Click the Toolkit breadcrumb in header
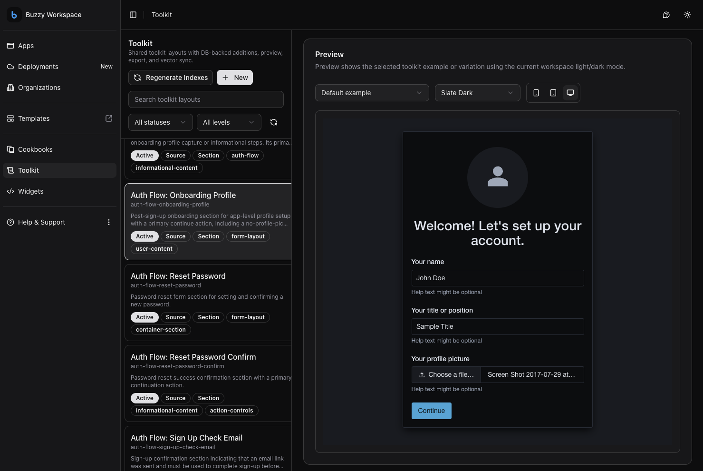The image size is (703, 471). 162,15
